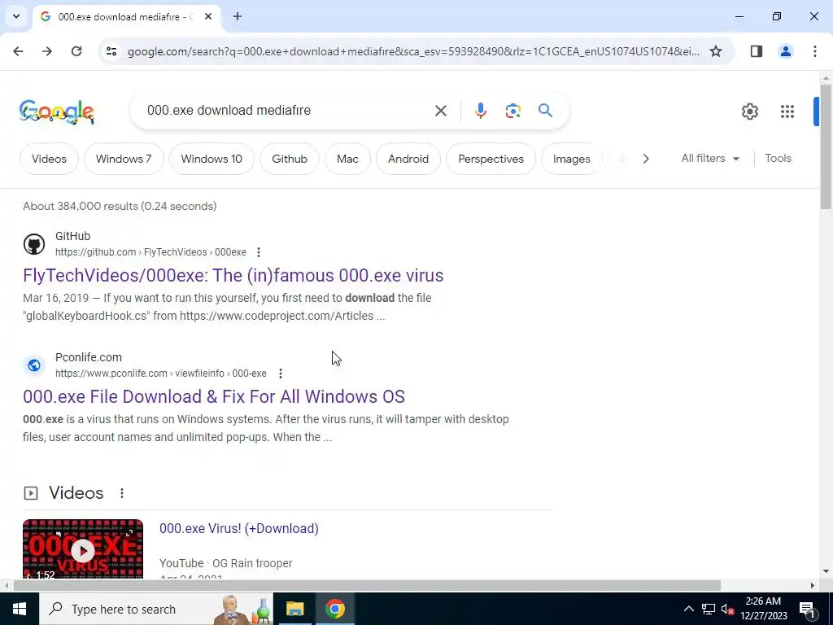Submit search with magnifier icon
Image resolution: width=833 pixels, height=625 pixels.
click(545, 111)
